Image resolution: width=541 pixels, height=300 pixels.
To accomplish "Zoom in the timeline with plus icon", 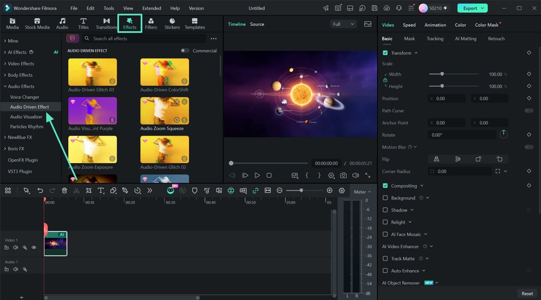I will pyautogui.click(x=330, y=191).
